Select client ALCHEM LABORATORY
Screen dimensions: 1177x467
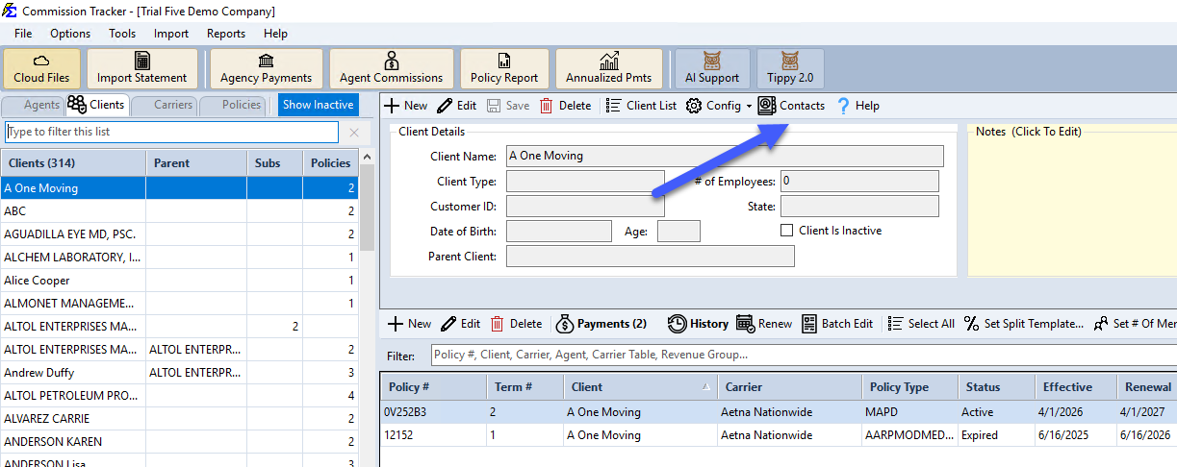click(179, 258)
